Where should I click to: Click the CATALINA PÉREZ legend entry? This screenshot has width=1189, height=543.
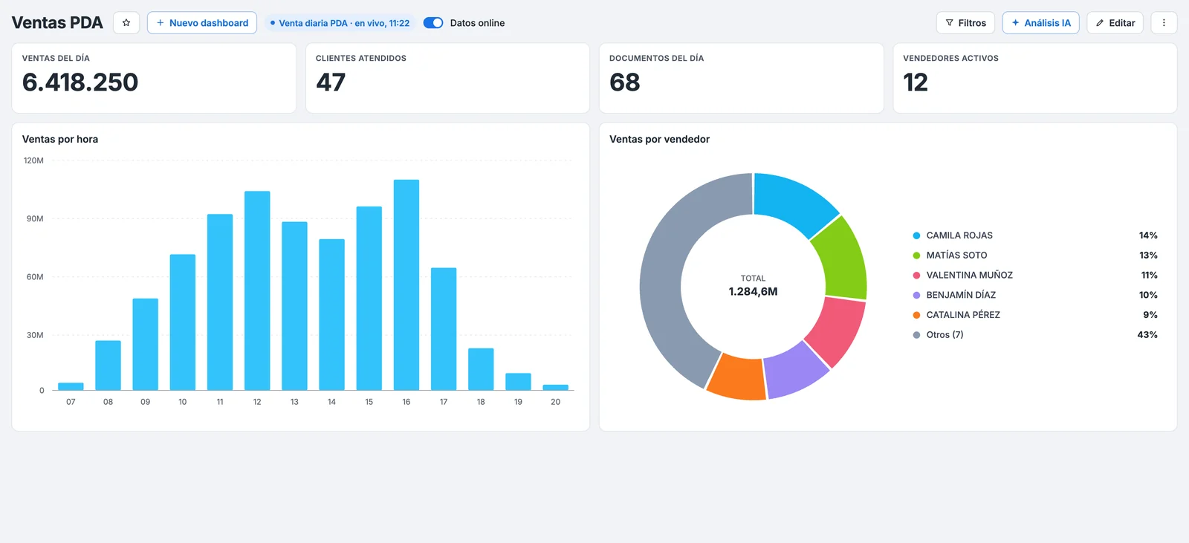click(x=1034, y=315)
